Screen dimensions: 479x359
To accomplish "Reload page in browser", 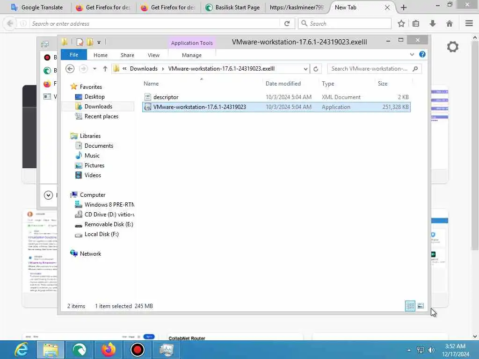I will pos(287,23).
